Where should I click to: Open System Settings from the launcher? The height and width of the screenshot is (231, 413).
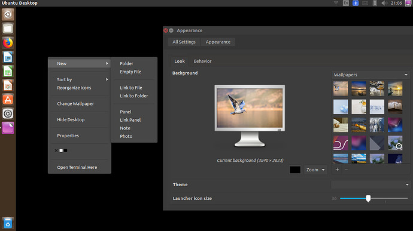point(8,114)
